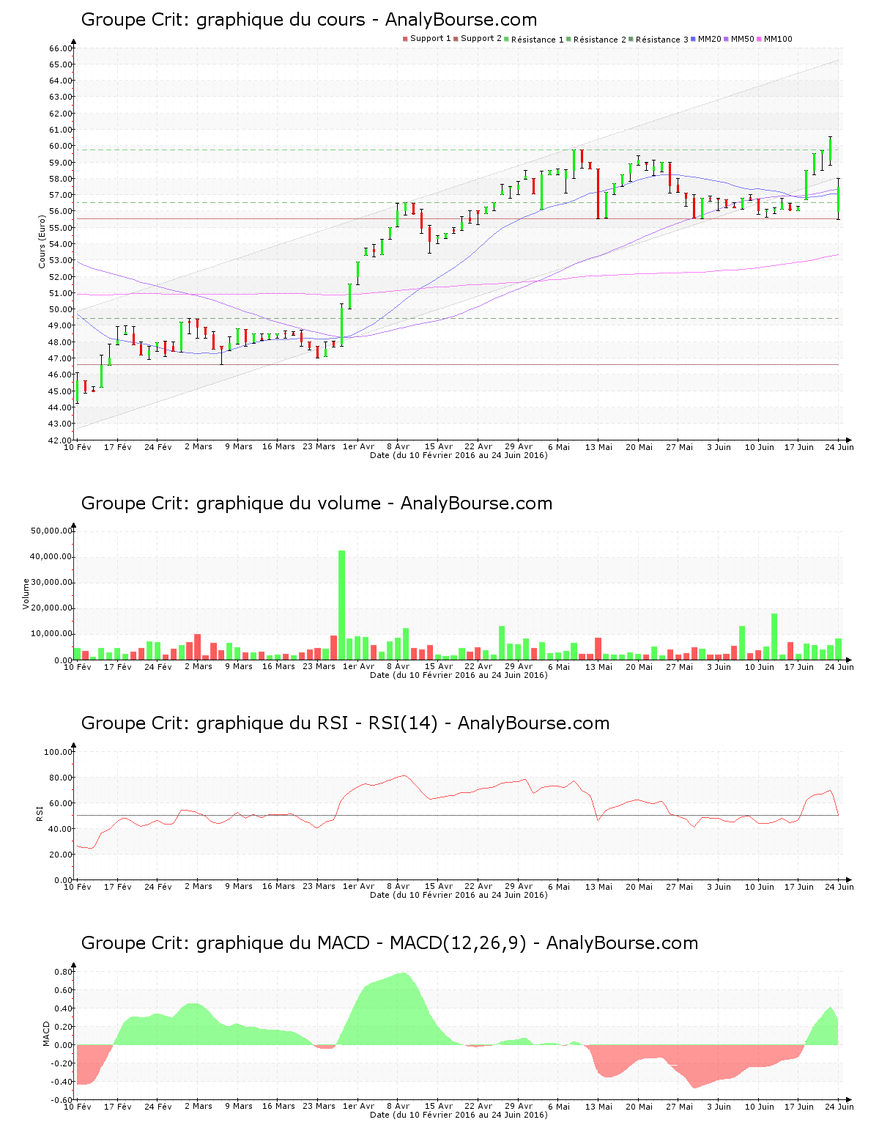Click the 'Cours (Euro)' vertical axis label
879x1136 pixels.
coord(42,241)
